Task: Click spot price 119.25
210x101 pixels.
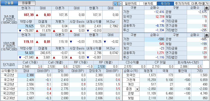Action: point(97,42)
